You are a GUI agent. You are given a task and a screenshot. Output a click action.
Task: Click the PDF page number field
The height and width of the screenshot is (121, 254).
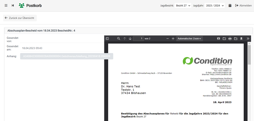138,38
